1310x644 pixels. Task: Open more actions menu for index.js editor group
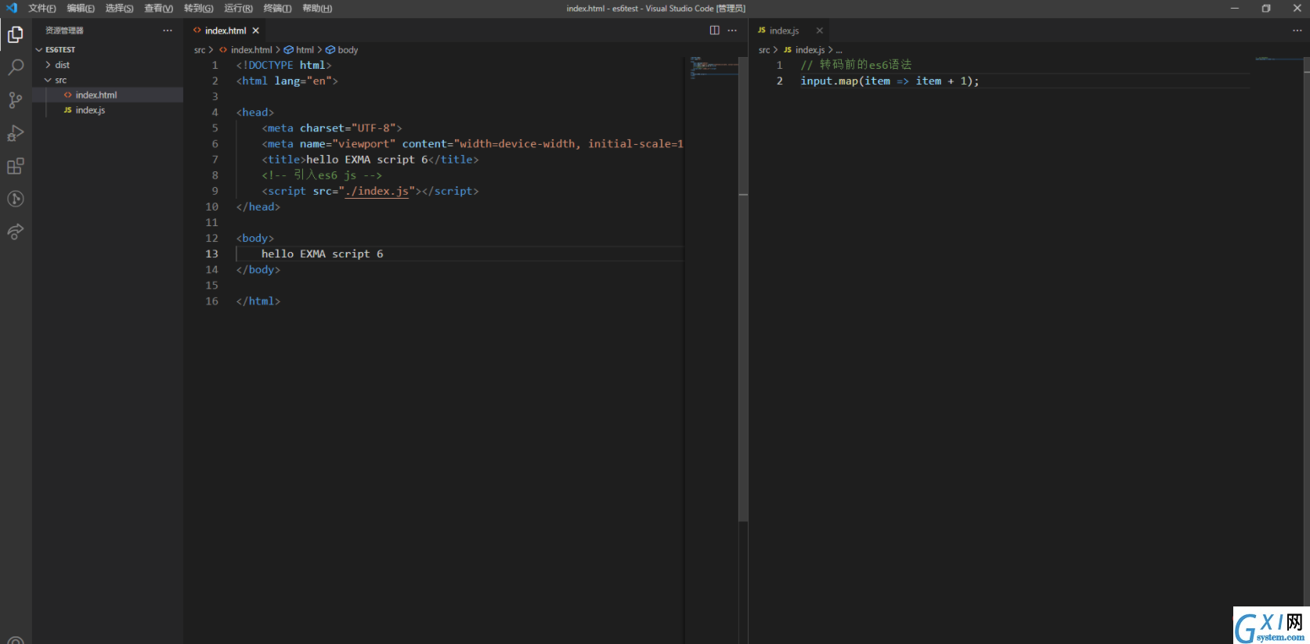click(x=1297, y=31)
